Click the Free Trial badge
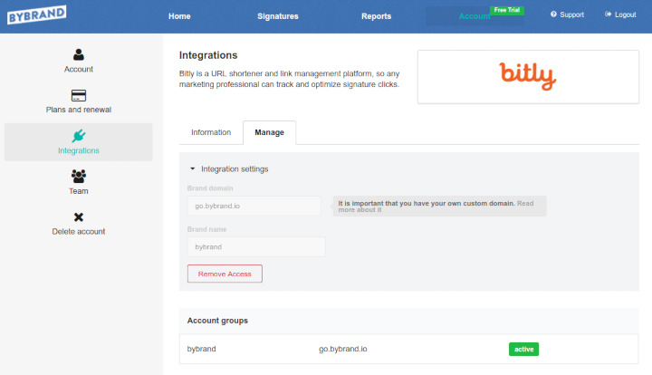652x375 pixels. 507,10
